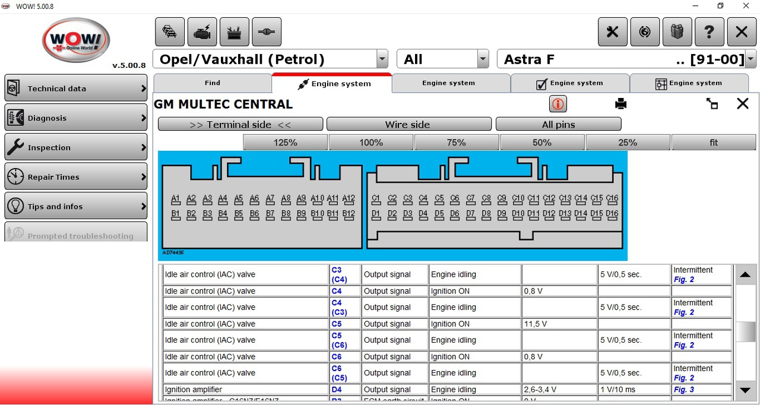Select Engine system tab with diagram icon

[689, 83]
